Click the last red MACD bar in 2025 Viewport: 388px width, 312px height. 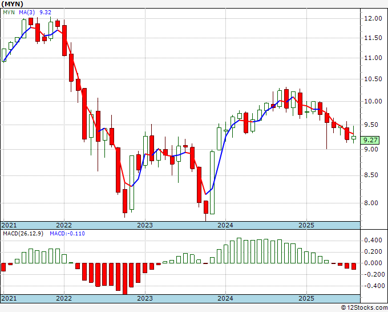point(354,266)
